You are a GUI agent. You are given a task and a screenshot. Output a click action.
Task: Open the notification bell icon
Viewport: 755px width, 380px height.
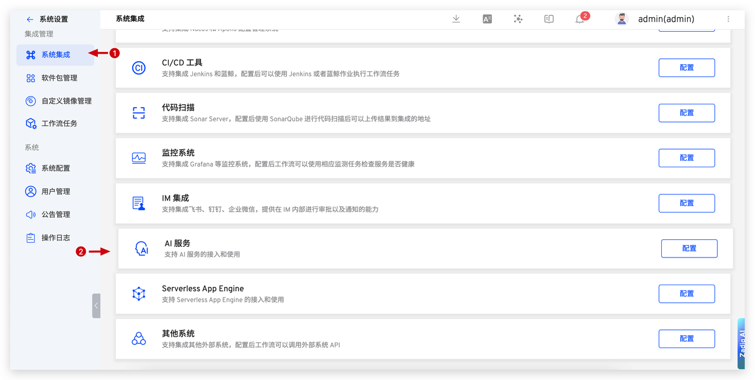pyautogui.click(x=580, y=19)
